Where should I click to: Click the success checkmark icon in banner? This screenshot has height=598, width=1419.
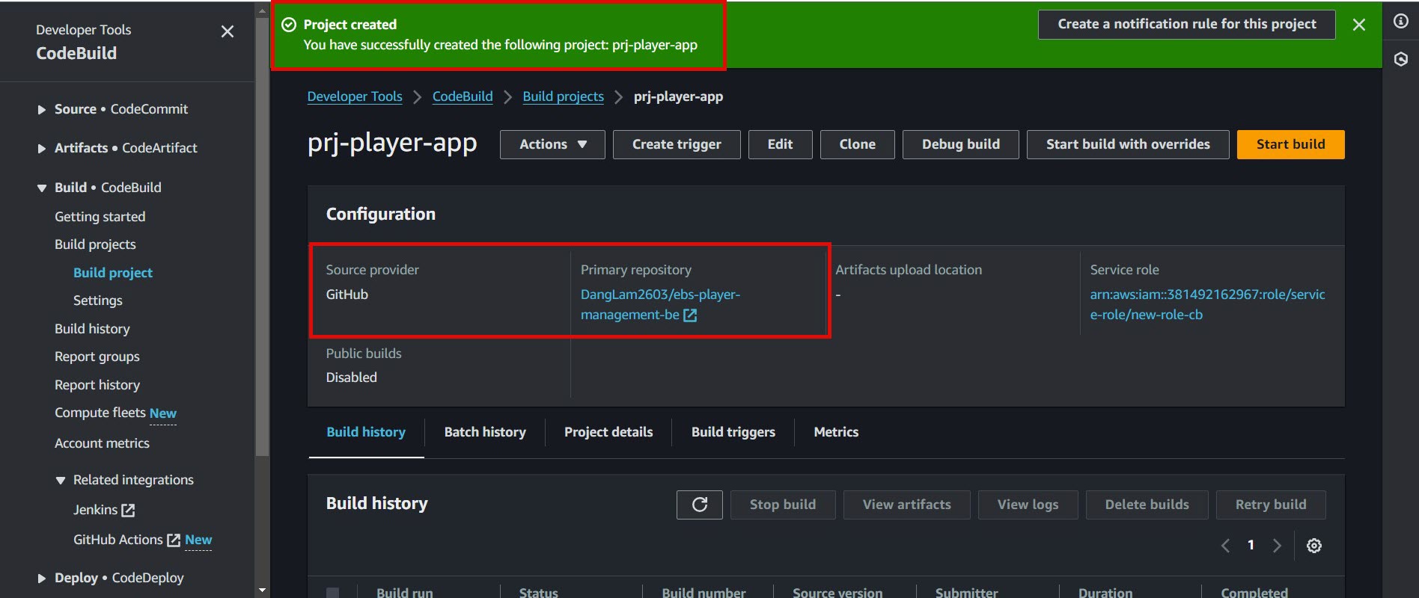[x=289, y=25]
